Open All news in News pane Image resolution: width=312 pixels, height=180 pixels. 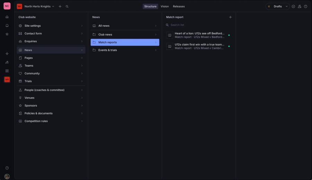point(125,26)
